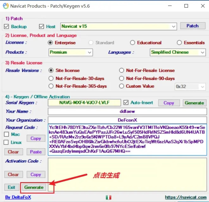Select Site license resale version
Image resolution: width=209 pixels, height=202 pixels.
(51, 70)
